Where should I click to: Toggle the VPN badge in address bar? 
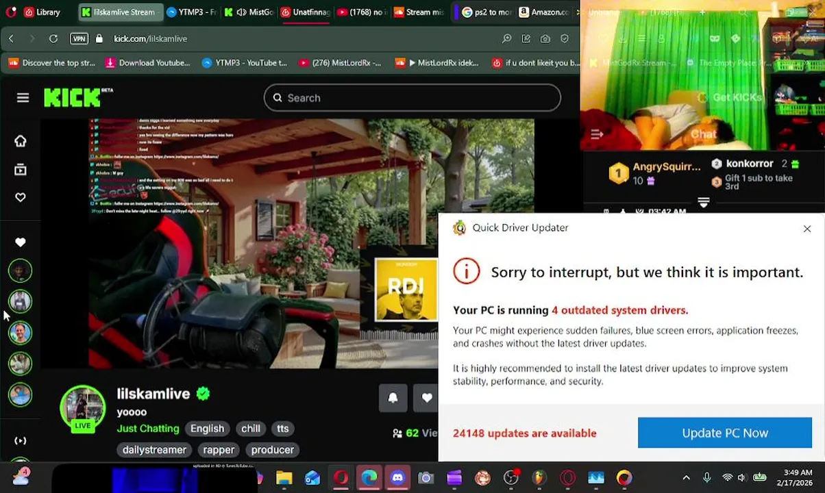coord(79,39)
